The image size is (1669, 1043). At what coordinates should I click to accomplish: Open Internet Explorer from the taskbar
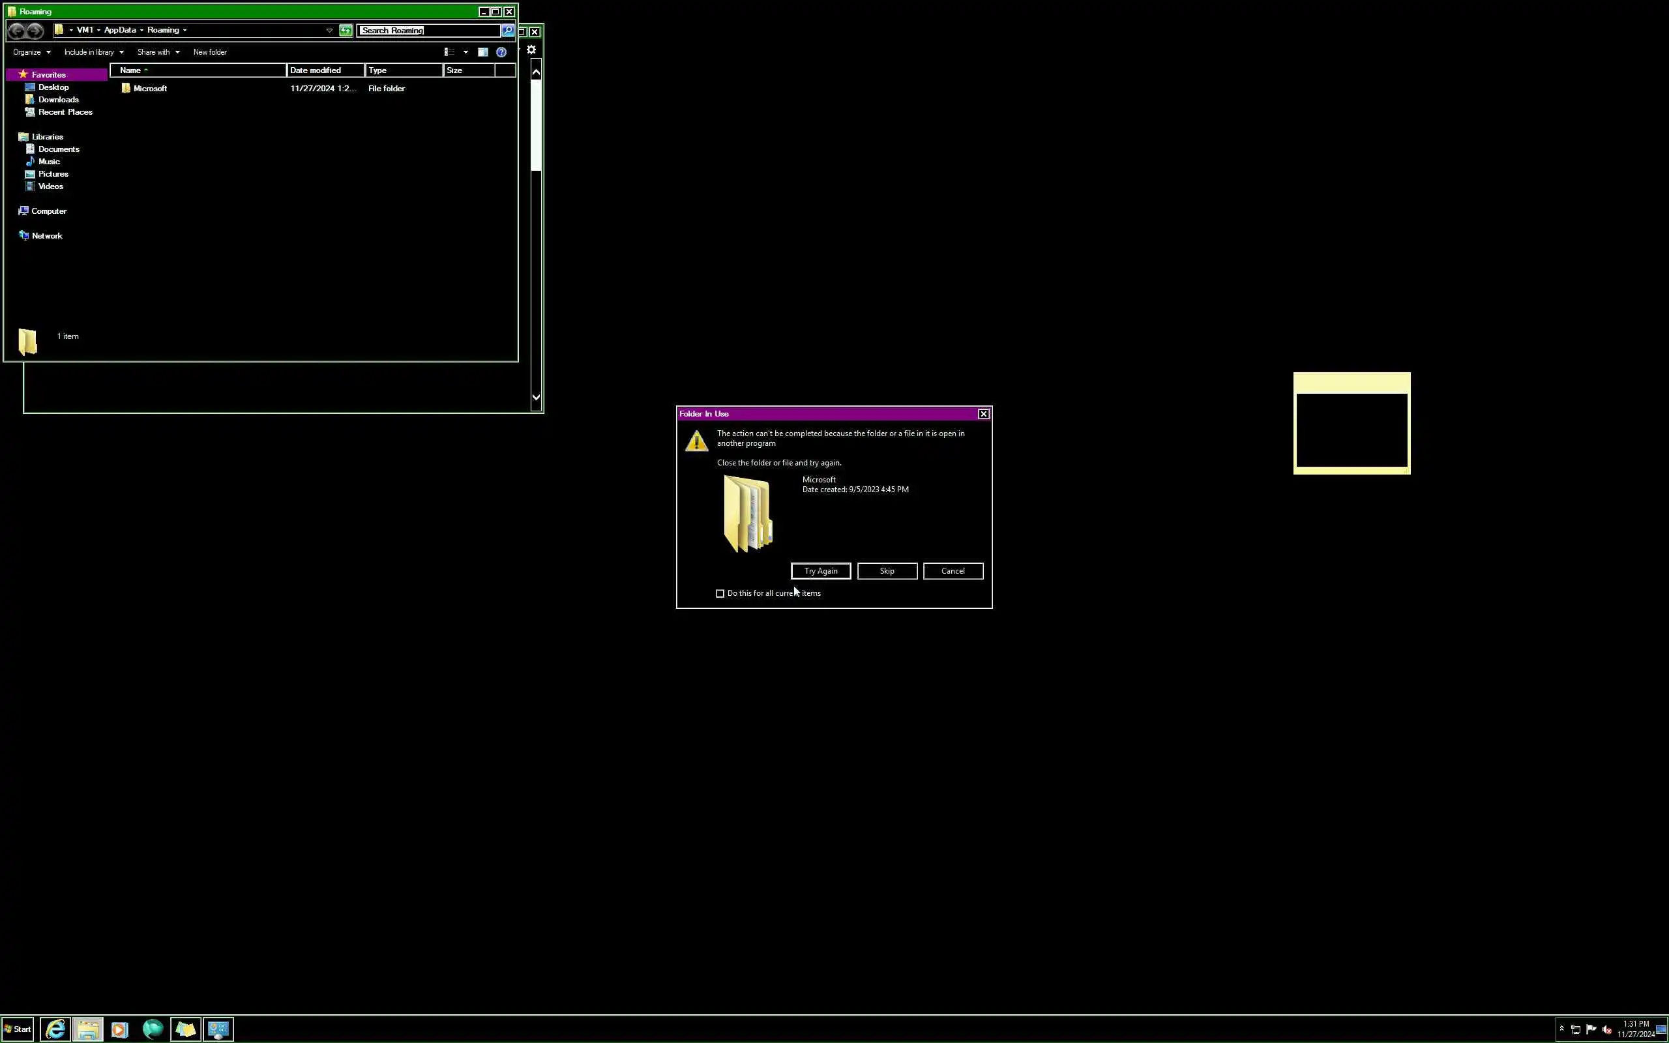pos(55,1029)
